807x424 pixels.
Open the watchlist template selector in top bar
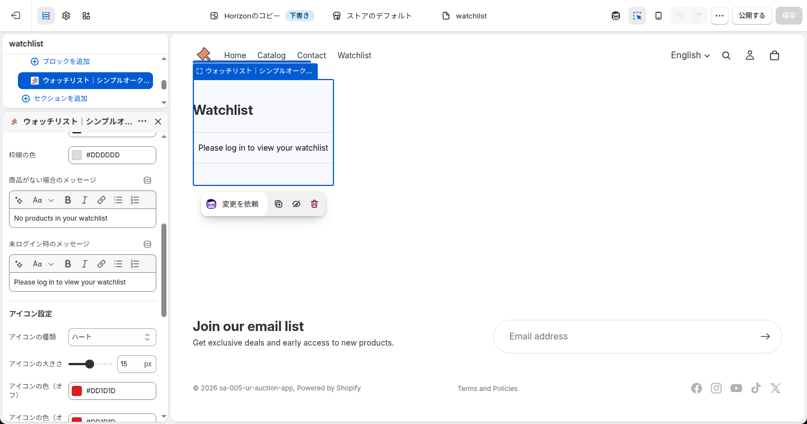point(464,16)
